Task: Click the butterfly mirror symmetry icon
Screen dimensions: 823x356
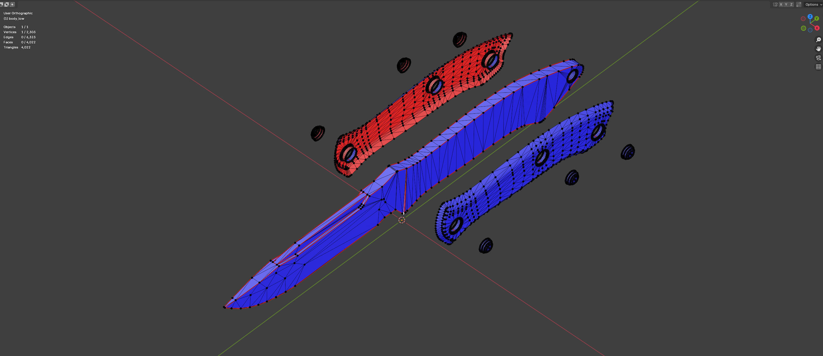Action: point(775,4)
